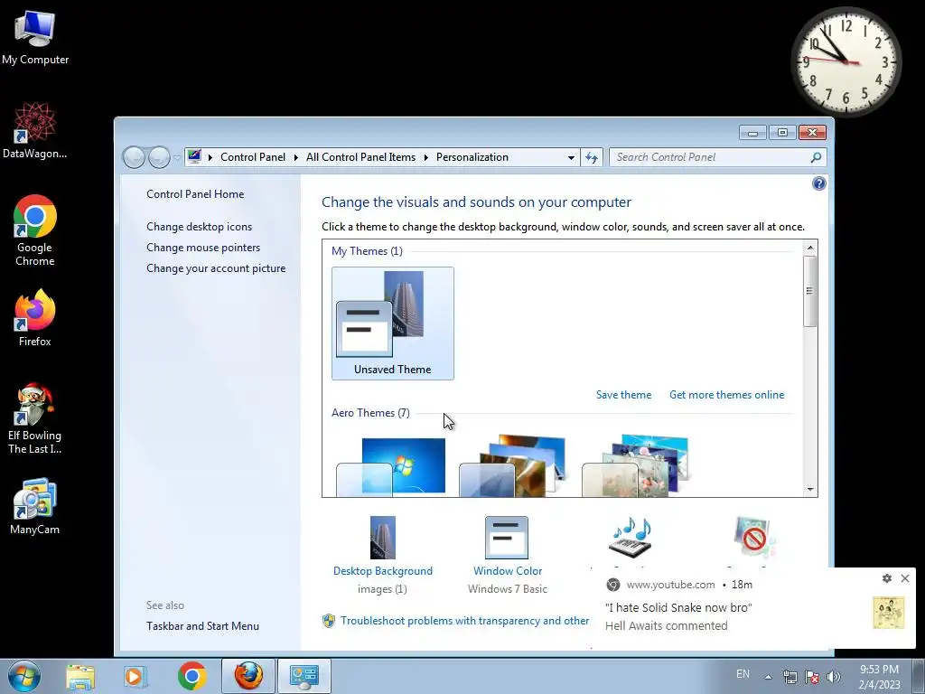The height and width of the screenshot is (694, 925).
Task: Select the Architecture Aero theme
Action: pos(513,465)
